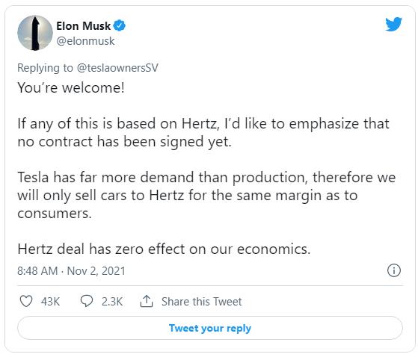Screen dimensions: 418x357
Task: Open @teslaownersSV mention link
Action: coord(117,68)
